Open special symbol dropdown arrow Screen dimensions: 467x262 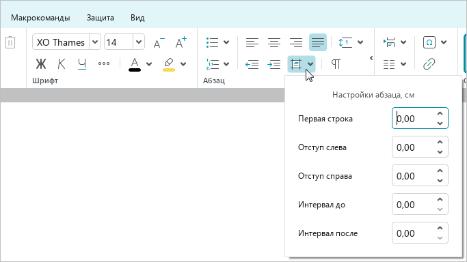click(x=444, y=42)
